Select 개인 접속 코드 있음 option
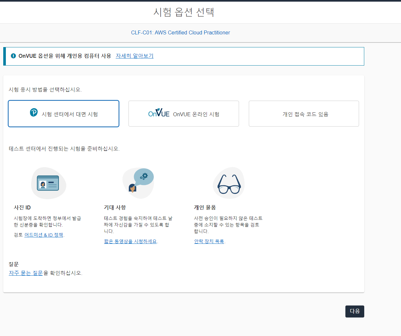This screenshot has height=336, width=401. (x=304, y=114)
